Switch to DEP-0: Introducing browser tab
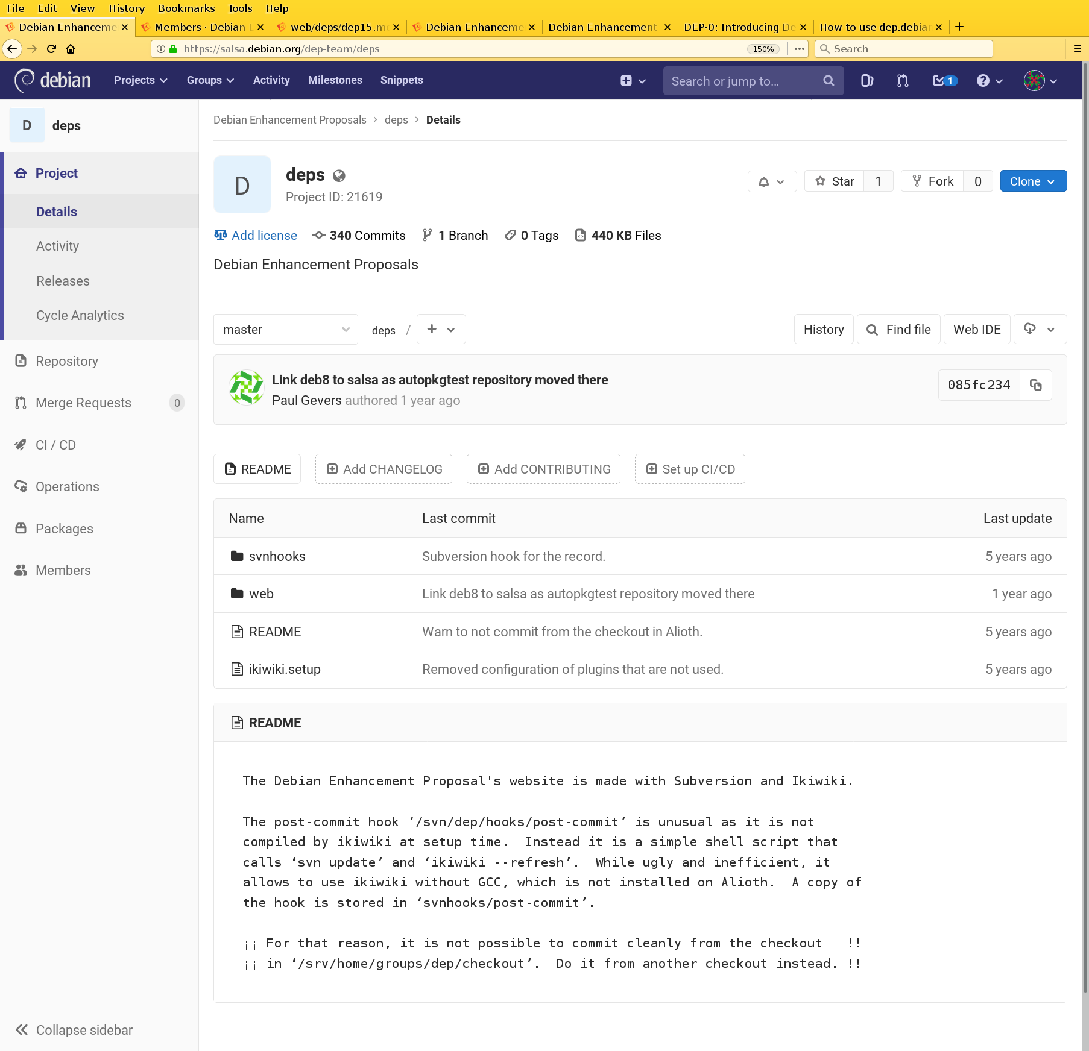 (745, 27)
